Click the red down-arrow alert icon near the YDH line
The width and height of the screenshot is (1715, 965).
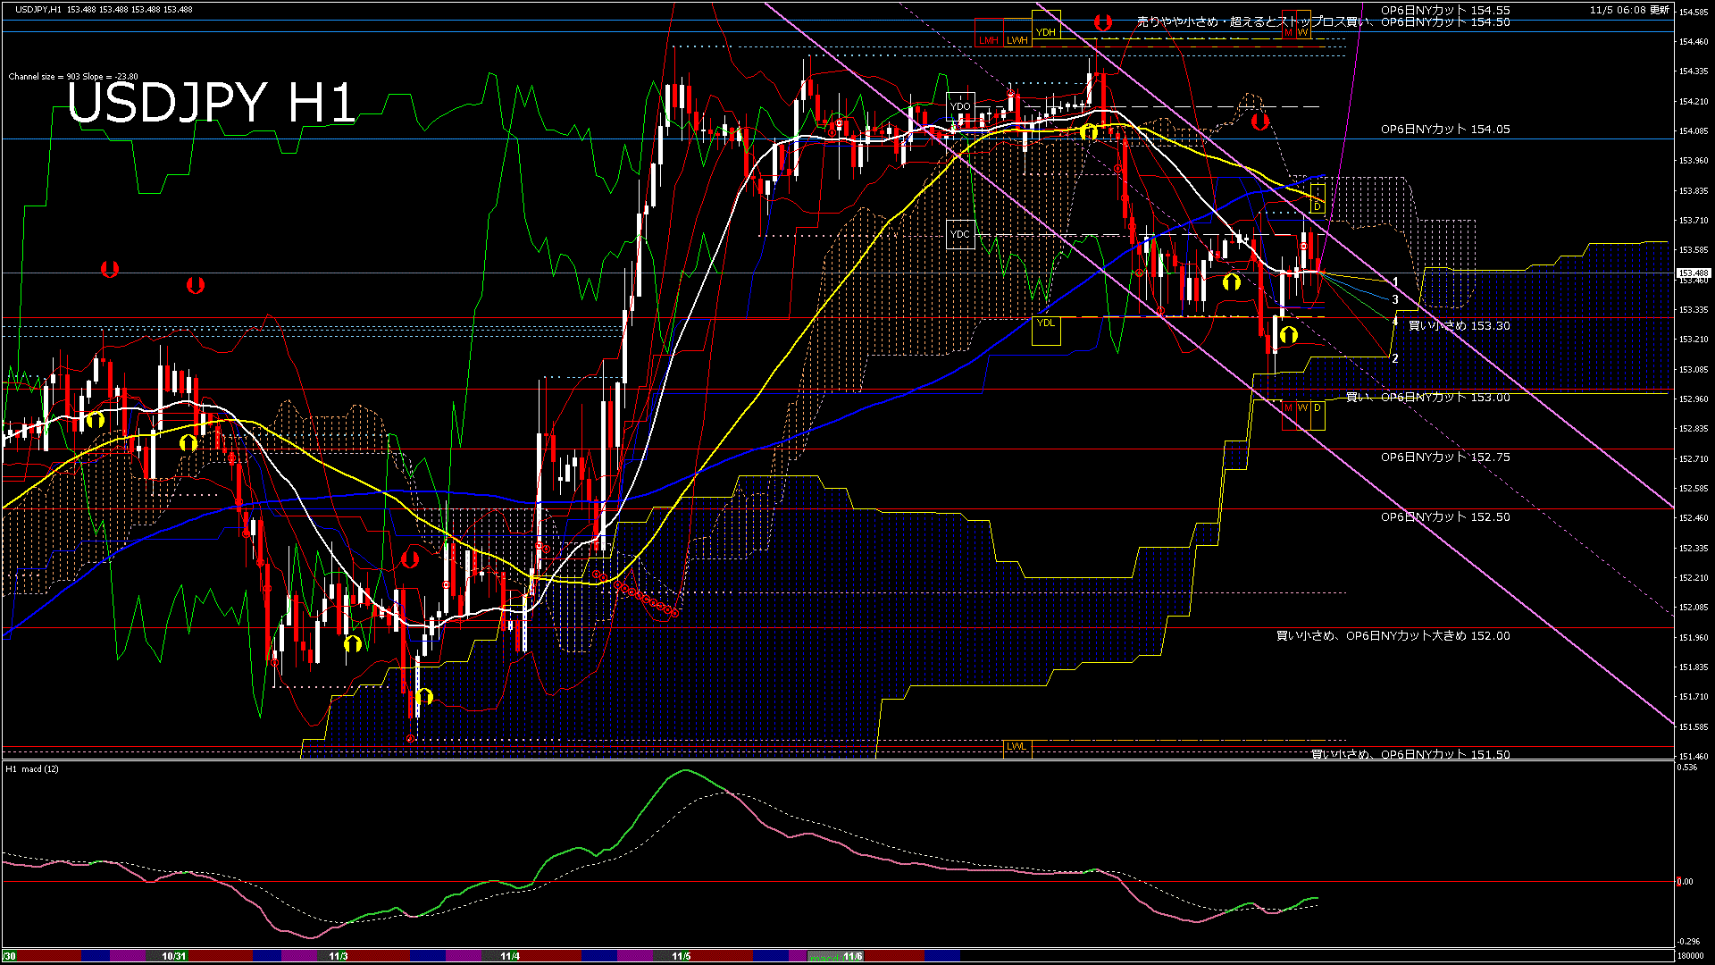(1102, 22)
